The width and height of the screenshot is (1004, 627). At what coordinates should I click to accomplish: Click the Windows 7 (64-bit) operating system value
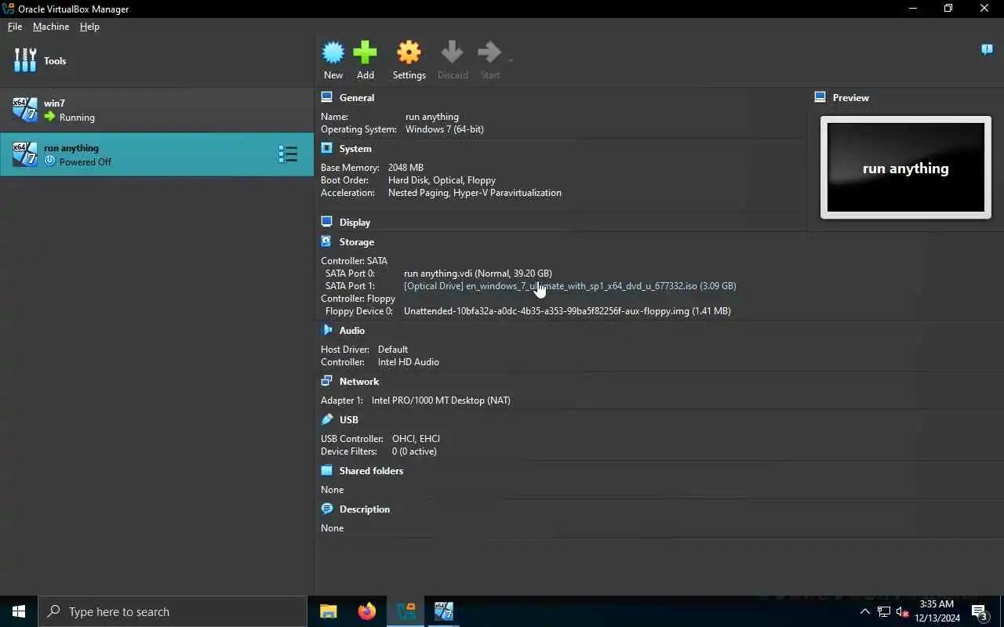point(445,129)
